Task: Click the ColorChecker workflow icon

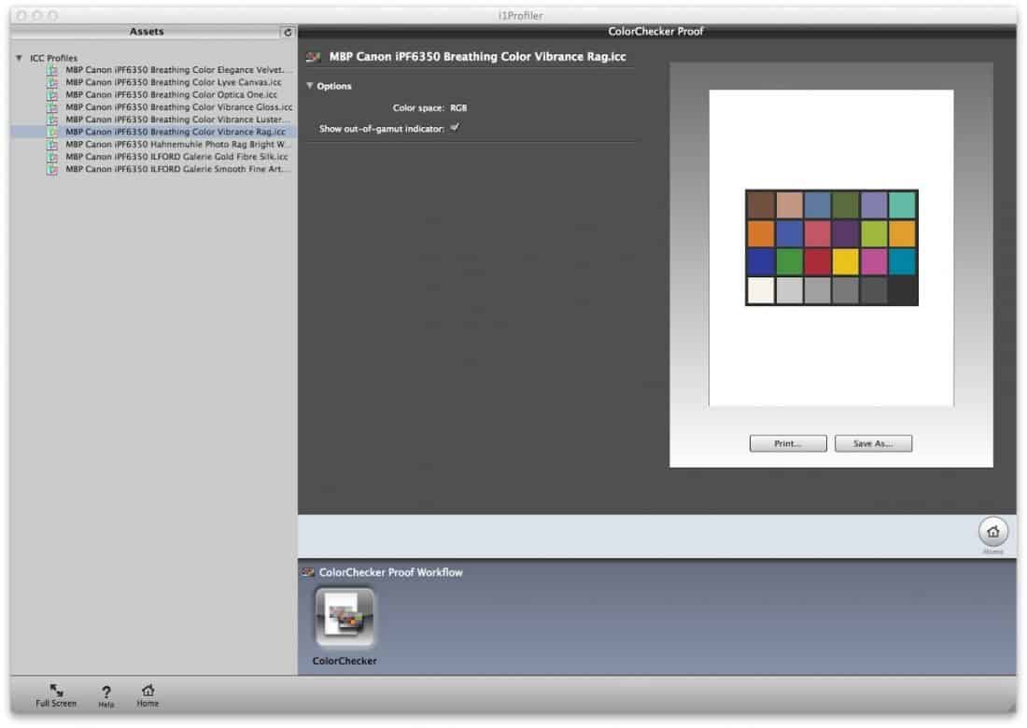Action: [x=345, y=617]
